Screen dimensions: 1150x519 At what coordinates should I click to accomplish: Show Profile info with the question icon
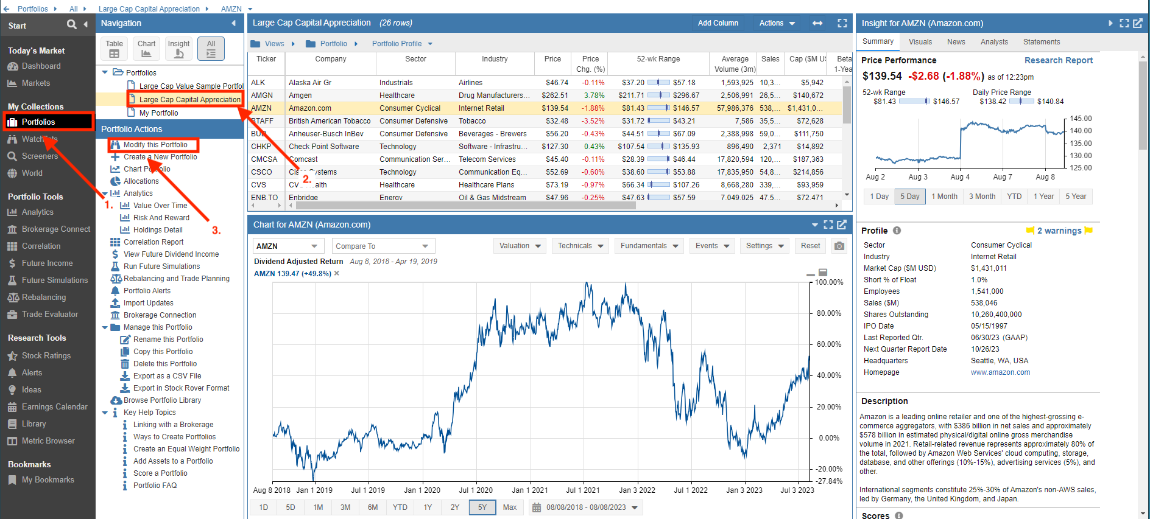(897, 231)
